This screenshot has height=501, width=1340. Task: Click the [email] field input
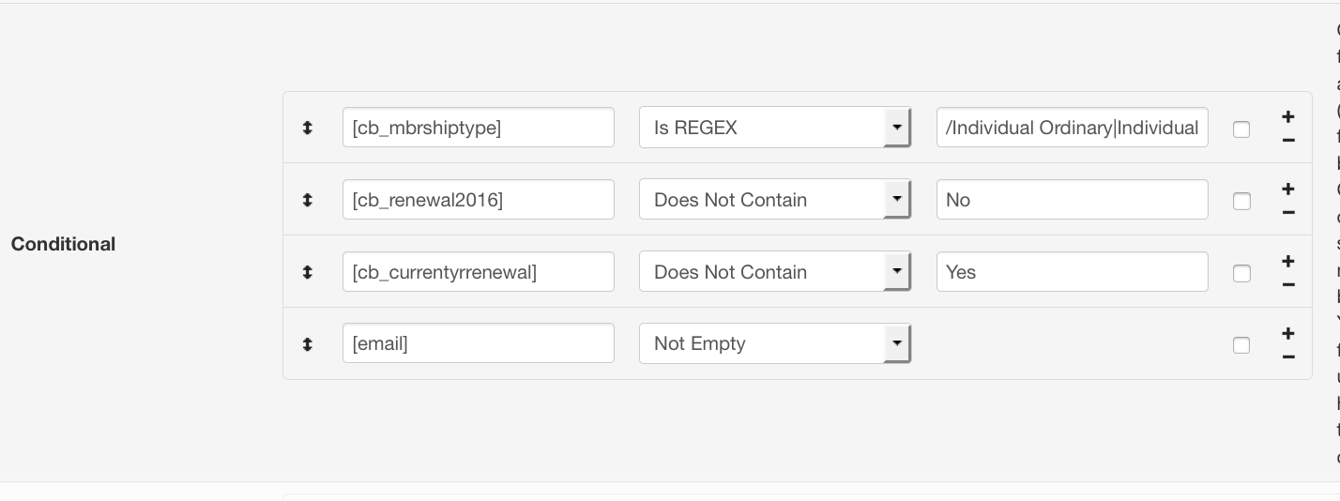coord(479,343)
